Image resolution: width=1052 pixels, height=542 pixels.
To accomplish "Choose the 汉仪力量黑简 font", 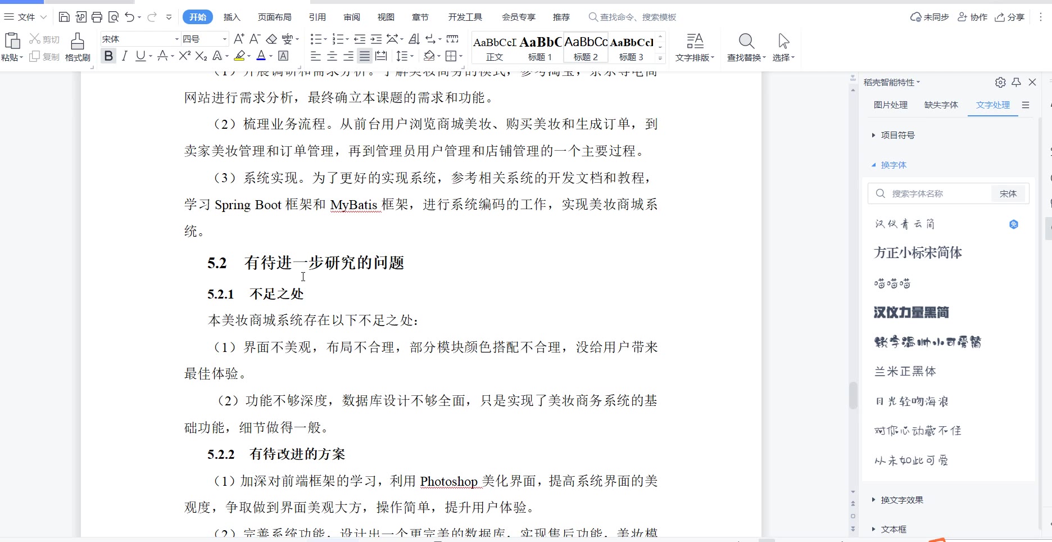I will tap(911, 312).
